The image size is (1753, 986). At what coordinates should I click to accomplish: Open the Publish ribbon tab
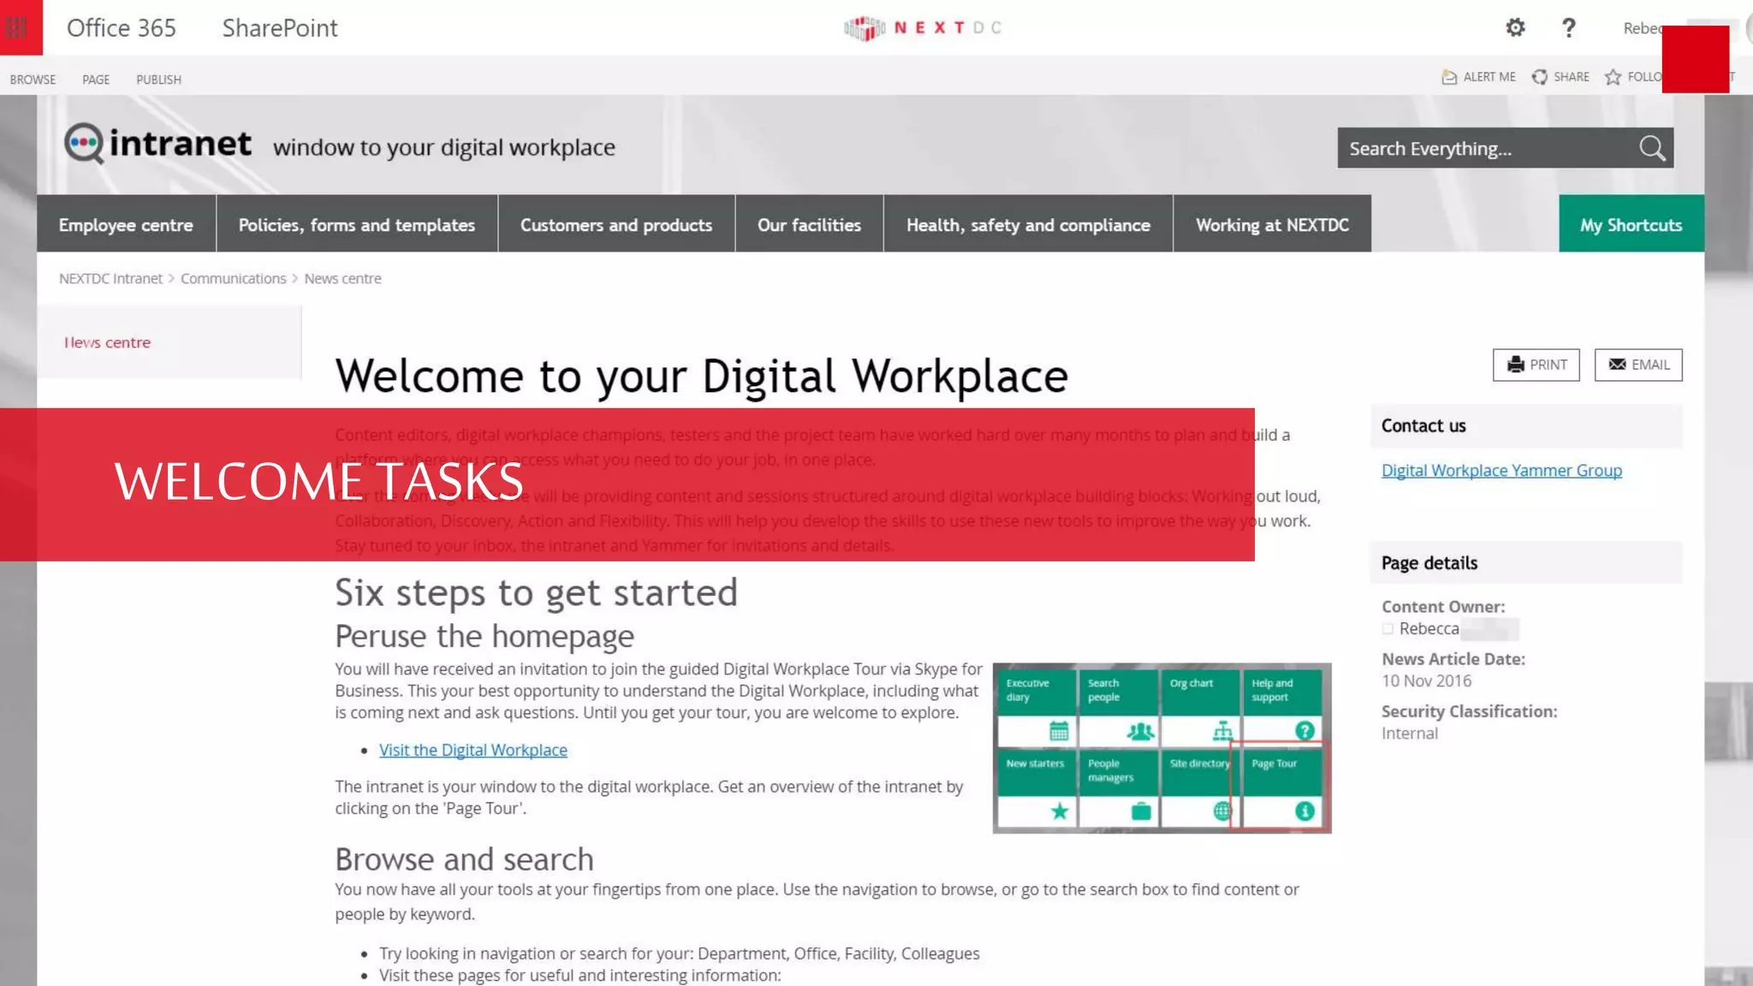(x=158, y=79)
